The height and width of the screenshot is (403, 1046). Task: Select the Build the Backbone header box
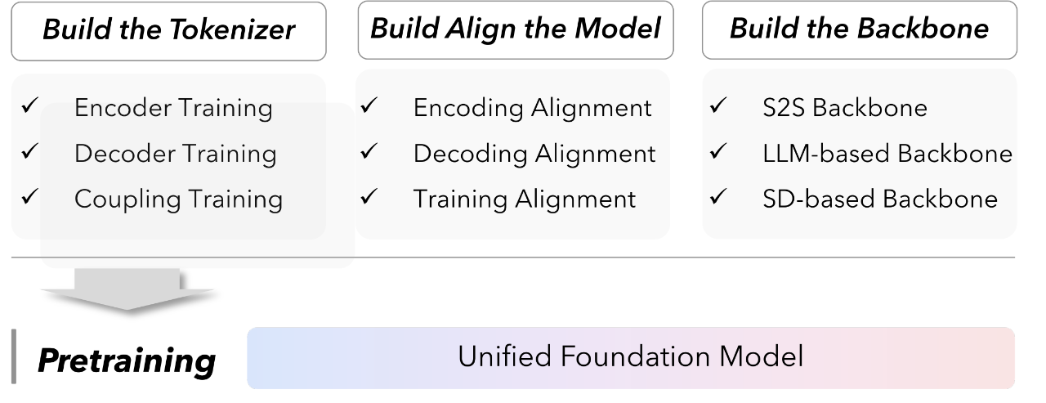click(859, 30)
